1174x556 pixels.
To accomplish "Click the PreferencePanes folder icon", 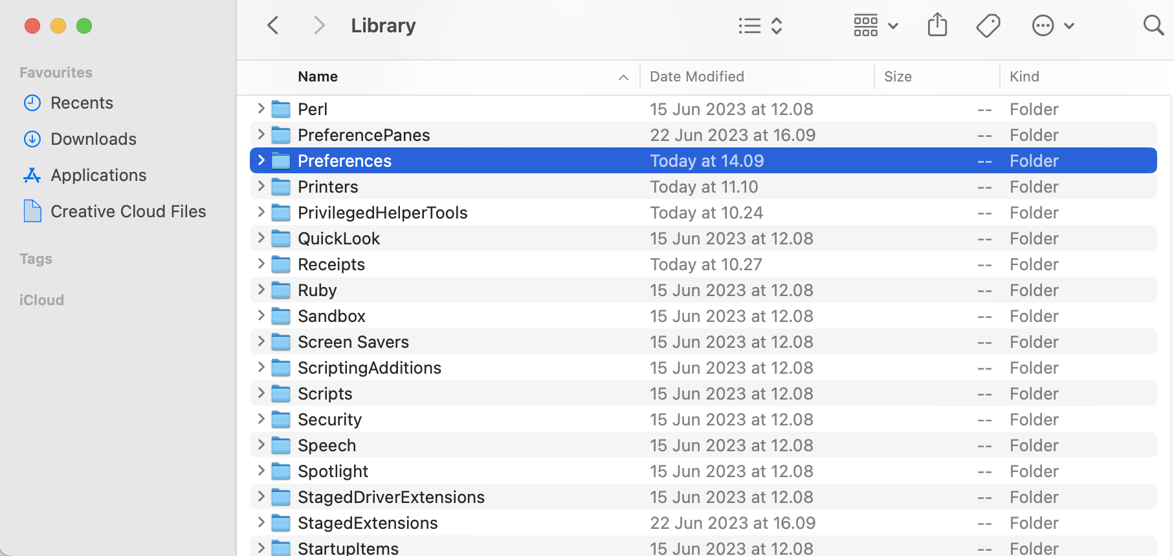I will (281, 135).
